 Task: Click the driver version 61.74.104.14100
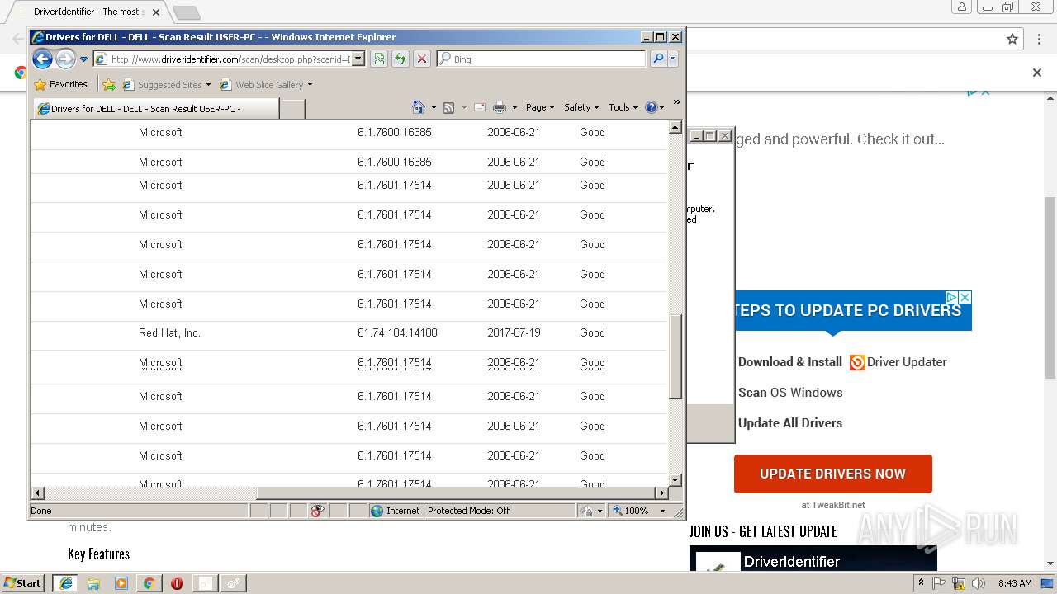397,333
